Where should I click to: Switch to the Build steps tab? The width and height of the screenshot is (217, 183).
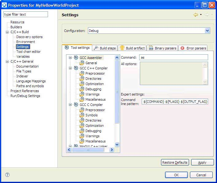point(105,48)
